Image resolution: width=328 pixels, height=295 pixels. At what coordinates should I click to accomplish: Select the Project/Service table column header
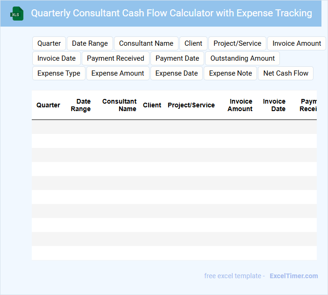click(x=191, y=105)
